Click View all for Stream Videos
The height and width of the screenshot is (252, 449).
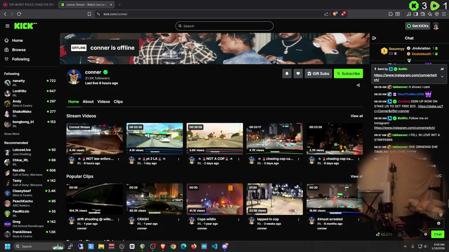pyautogui.click(x=356, y=116)
